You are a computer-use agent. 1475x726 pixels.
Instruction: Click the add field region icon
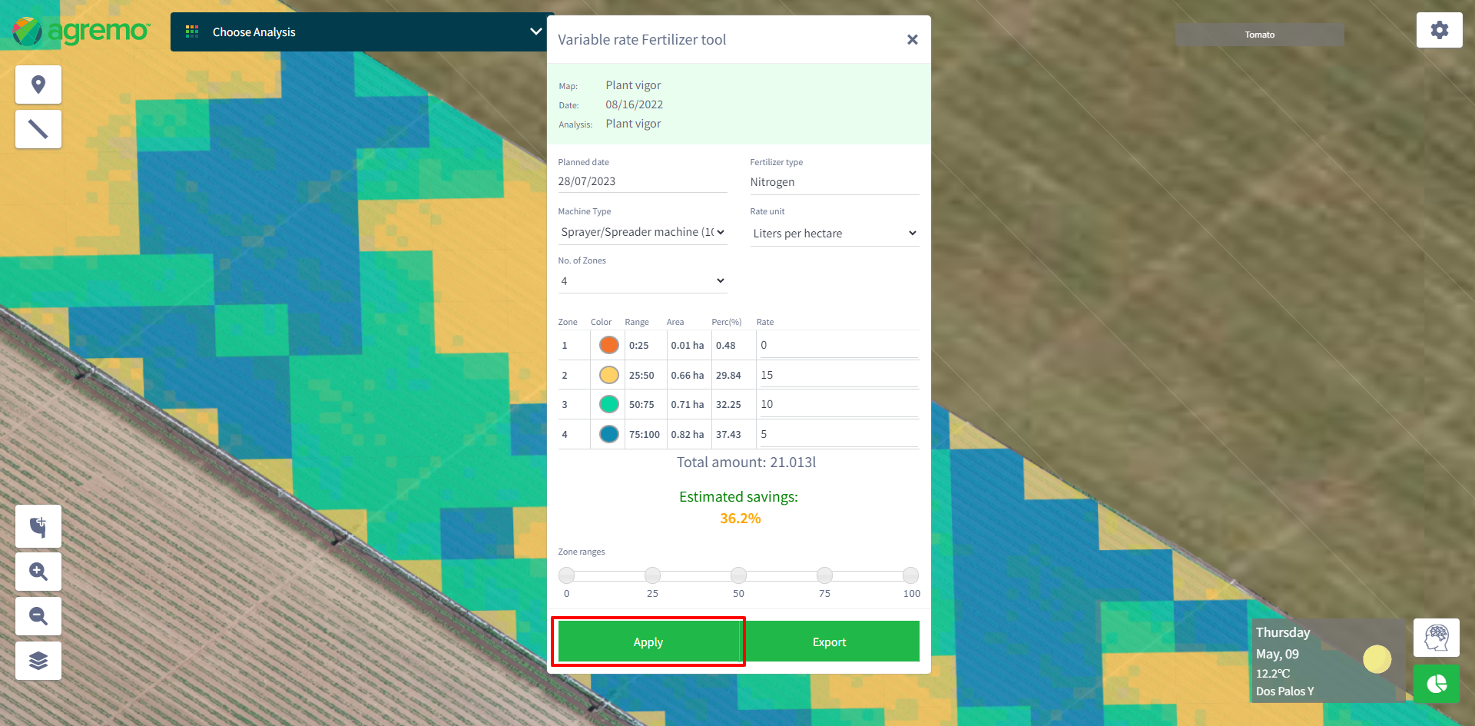click(38, 526)
